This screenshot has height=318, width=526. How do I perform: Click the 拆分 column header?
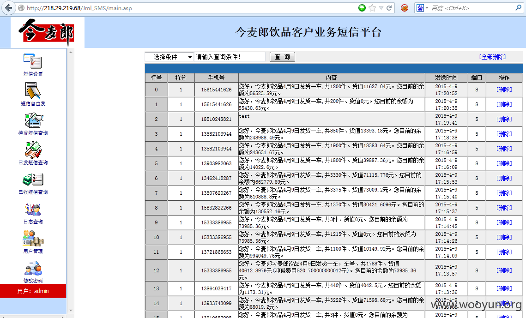pos(181,78)
